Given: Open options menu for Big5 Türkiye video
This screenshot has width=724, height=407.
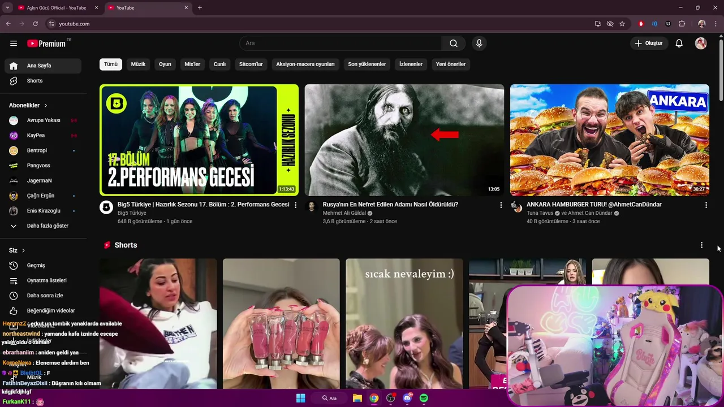Looking at the screenshot, I should coord(295,205).
